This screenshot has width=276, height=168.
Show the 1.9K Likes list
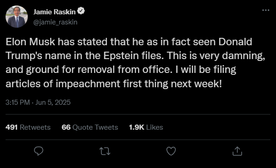pyautogui.click(x=146, y=127)
